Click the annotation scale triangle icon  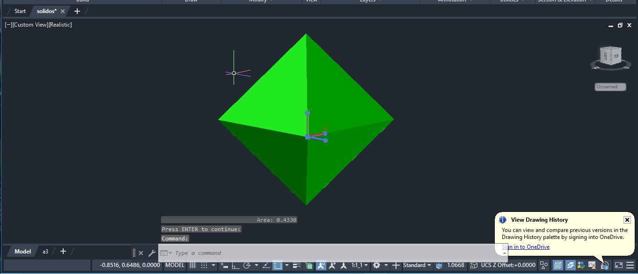(344, 266)
